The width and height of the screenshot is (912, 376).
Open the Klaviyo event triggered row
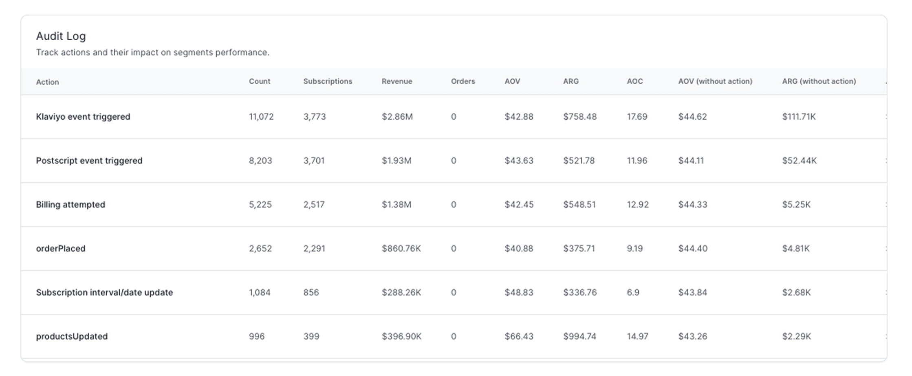(x=83, y=117)
